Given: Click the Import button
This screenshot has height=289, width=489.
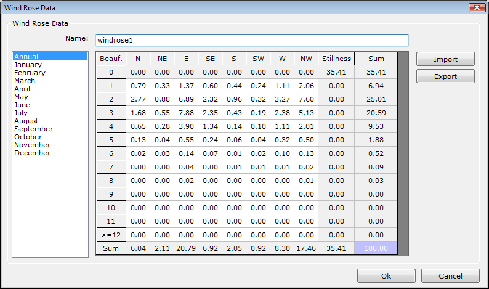Looking at the screenshot, I should coord(445,59).
